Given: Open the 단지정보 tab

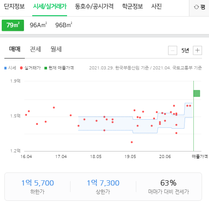Looking at the screenshot, I should click(14, 7).
